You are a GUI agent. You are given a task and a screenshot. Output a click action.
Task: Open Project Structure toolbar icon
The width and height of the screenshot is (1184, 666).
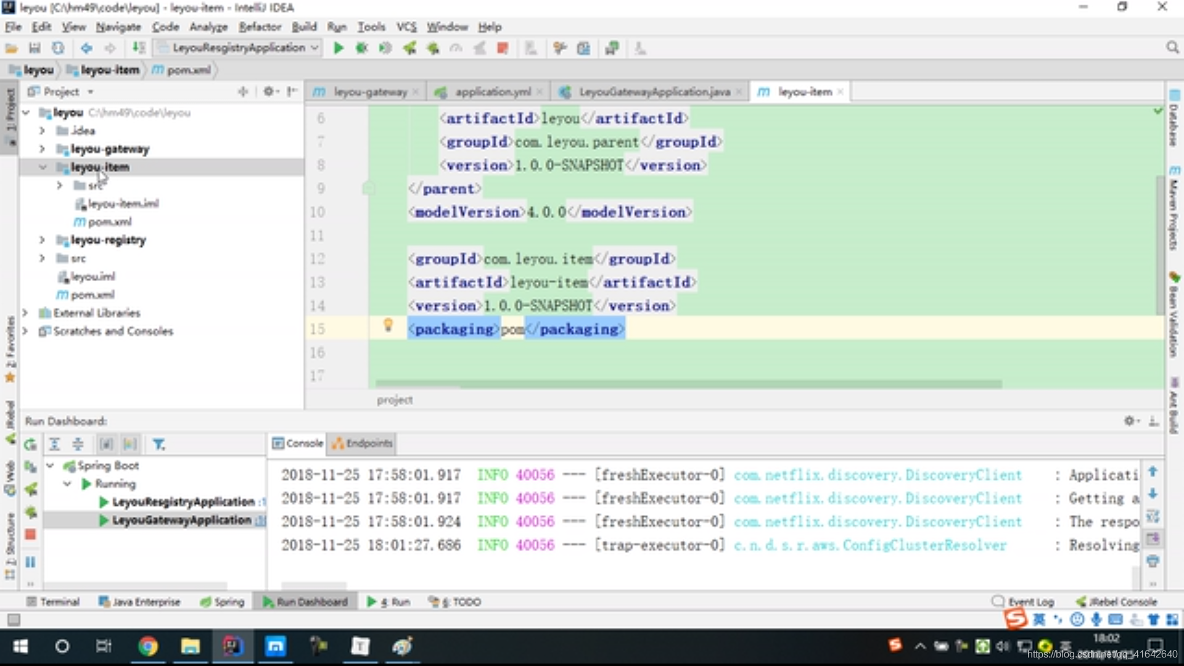point(583,48)
